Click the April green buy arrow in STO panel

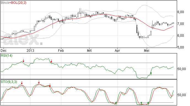tap(116, 103)
